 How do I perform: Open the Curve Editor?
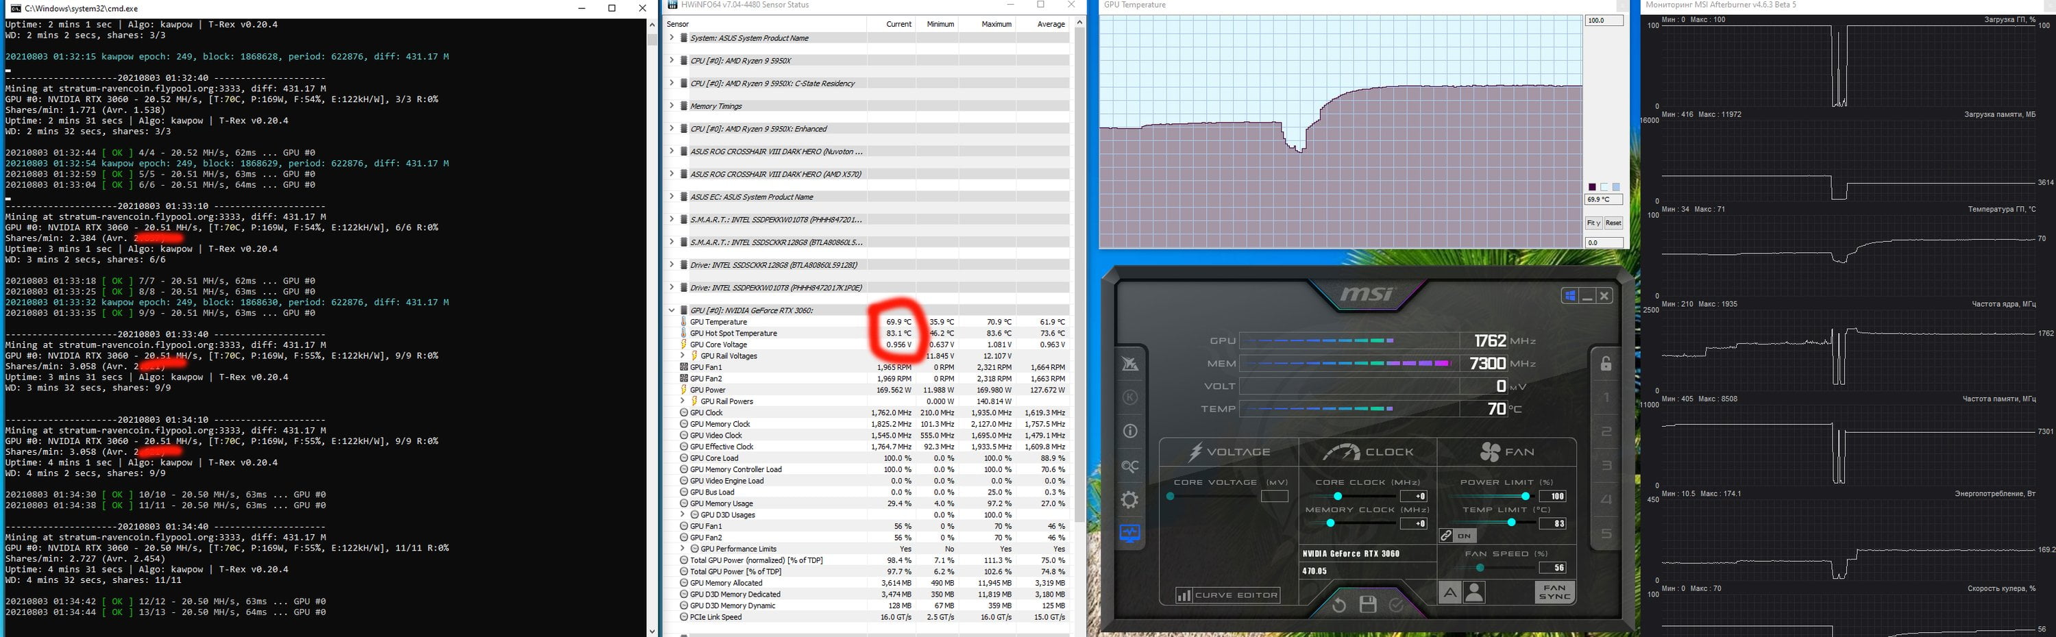tap(1227, 595)
